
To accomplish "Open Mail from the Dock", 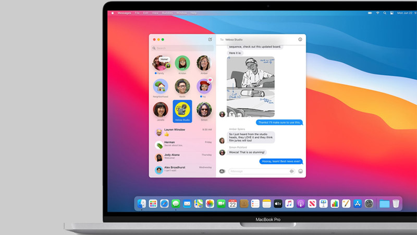I will coord(187,204).
